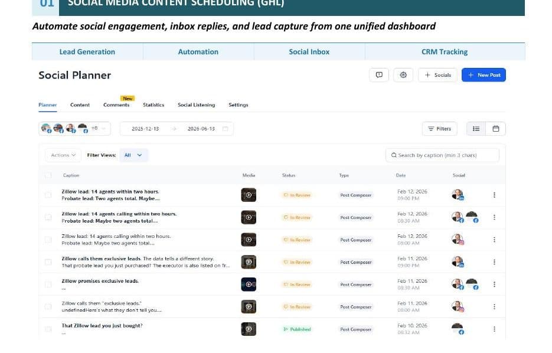Viewport: 552px width, 353px height.
Task: Open more options for Feb 12 08:30 AM post
Action: 494,217
